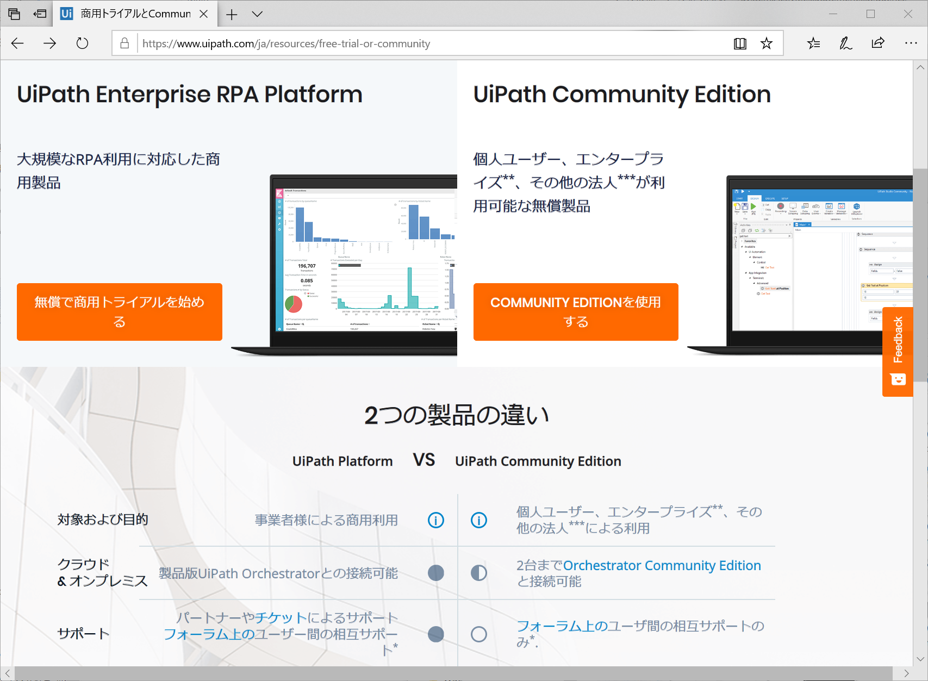Refresh the UiPath page
928x681 pixels.
82,43
